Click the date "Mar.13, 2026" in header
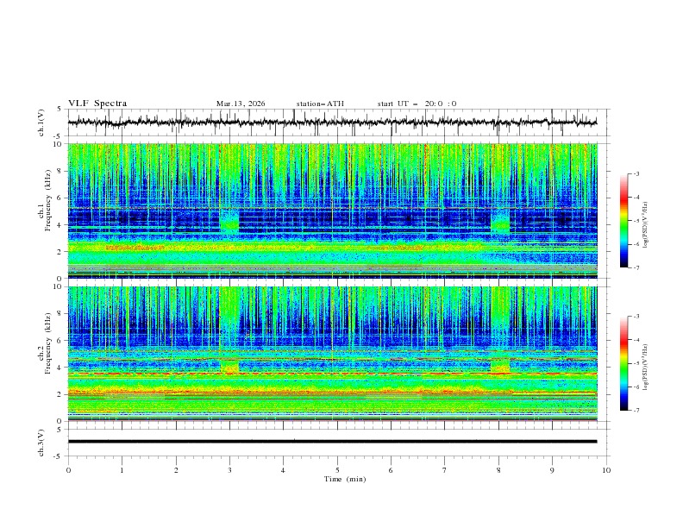 point(241,104)
